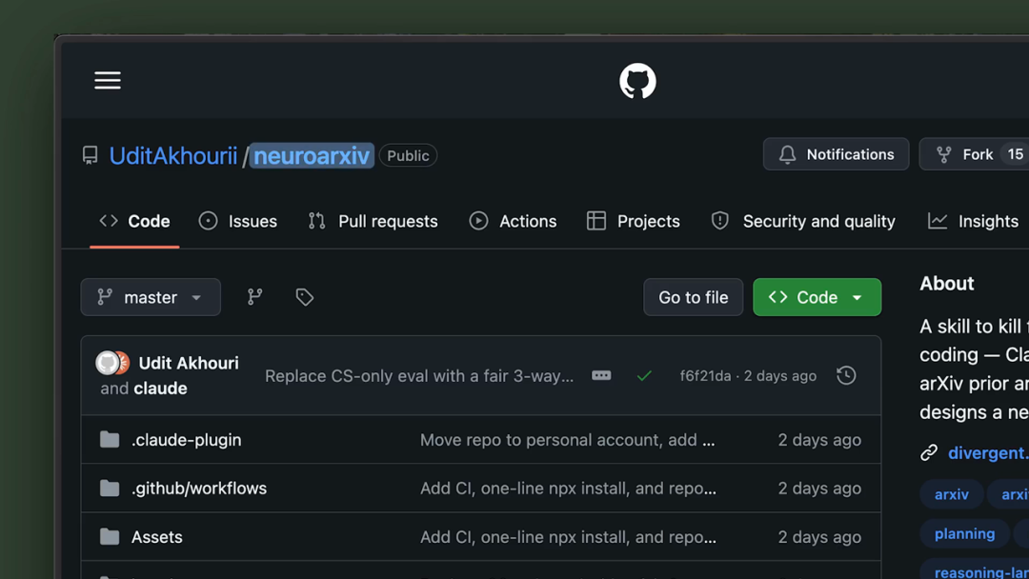1029x579 pixels.
Task: Open the divergent website link
Action: point(988,453)
